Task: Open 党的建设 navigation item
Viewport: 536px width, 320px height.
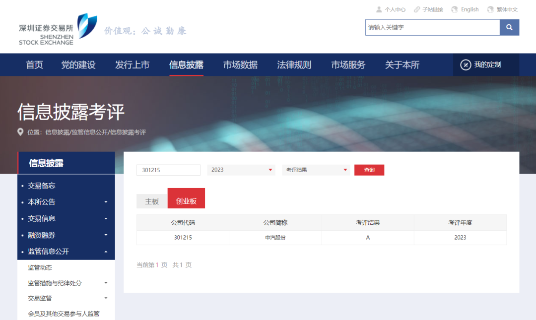Action: point(78,64)
